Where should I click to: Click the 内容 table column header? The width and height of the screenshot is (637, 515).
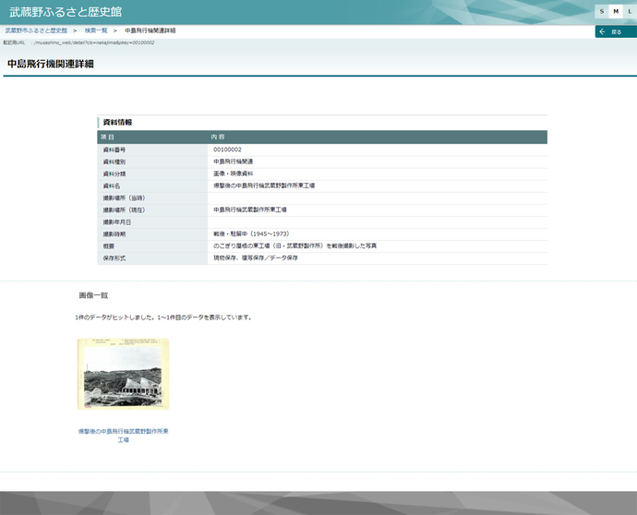[218, 137]
